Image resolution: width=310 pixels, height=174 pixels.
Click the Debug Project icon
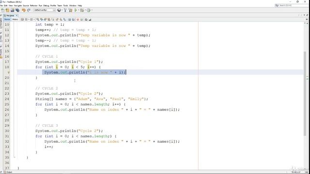pos(82,10)
